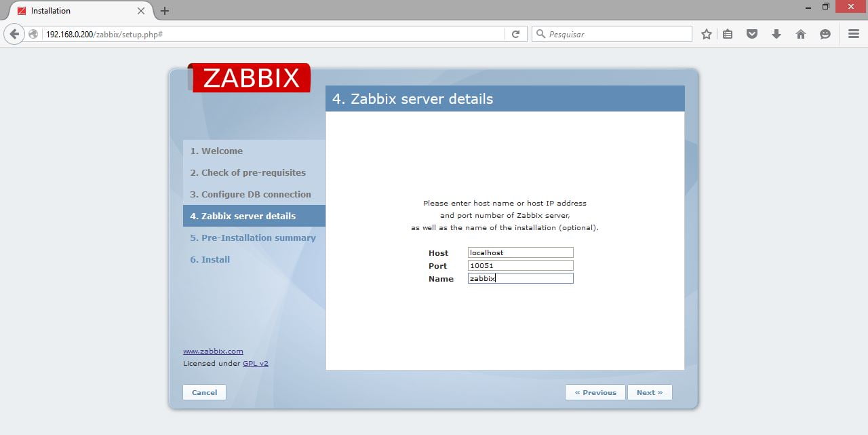Click the Previous button

point(595,392)
